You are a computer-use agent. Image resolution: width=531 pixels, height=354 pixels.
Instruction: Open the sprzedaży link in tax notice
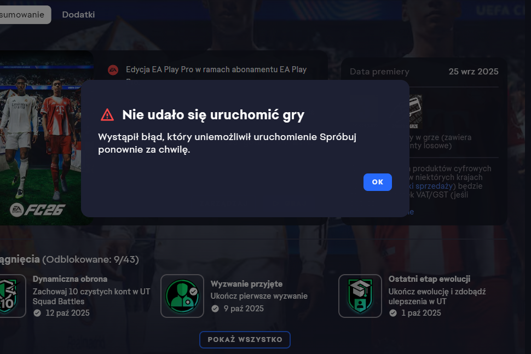(434, 186)
